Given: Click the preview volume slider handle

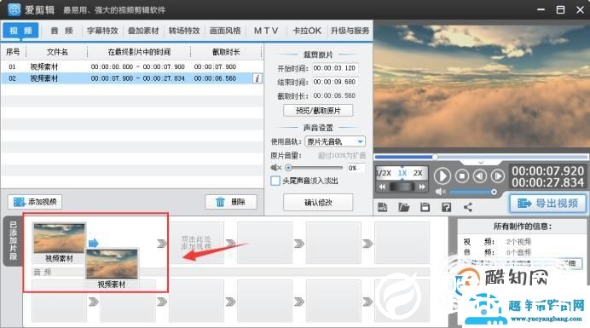Looking at the screenshot, I should (x=494, y=193).
